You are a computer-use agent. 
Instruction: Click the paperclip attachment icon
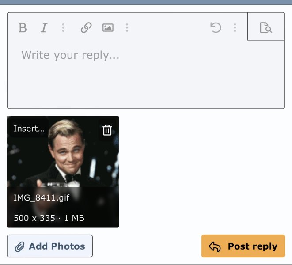pos(19,246)
